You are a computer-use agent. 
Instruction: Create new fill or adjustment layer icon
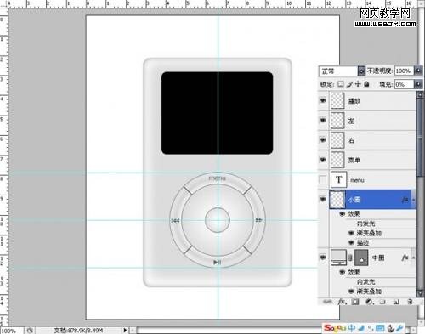(369, 302)
